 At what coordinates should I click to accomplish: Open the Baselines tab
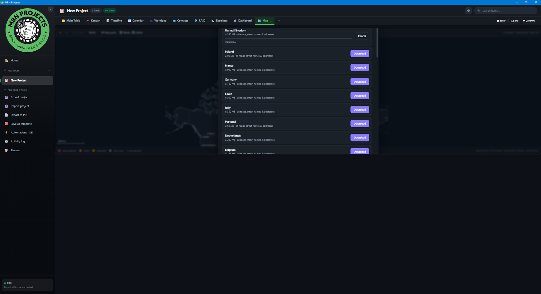(219, 21)
